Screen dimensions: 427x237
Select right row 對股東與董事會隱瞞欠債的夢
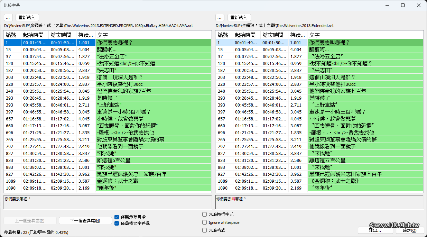[319, 139]
